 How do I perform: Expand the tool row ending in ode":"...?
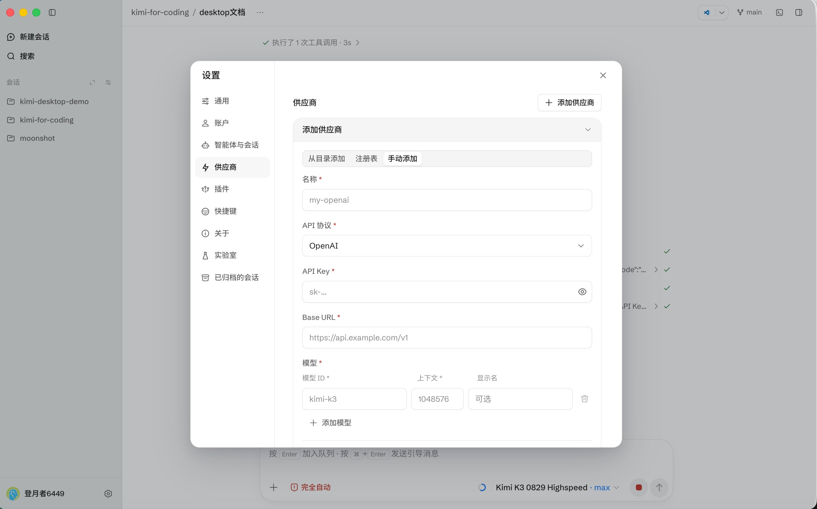[656, 270]
